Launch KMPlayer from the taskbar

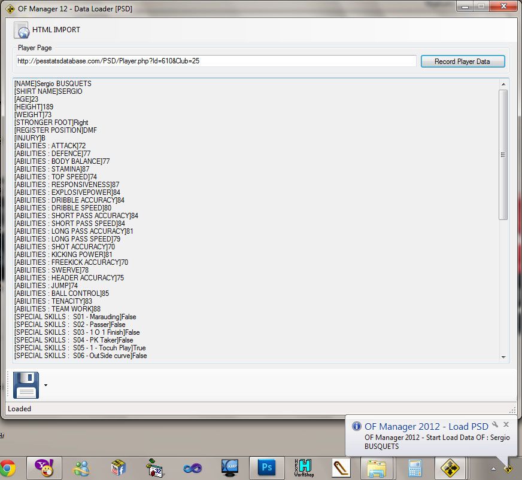(230, 467)
